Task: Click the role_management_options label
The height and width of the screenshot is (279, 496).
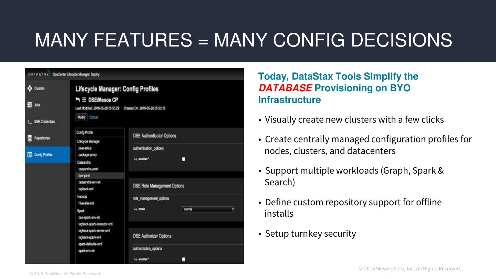Action: (x=151, y=198)
